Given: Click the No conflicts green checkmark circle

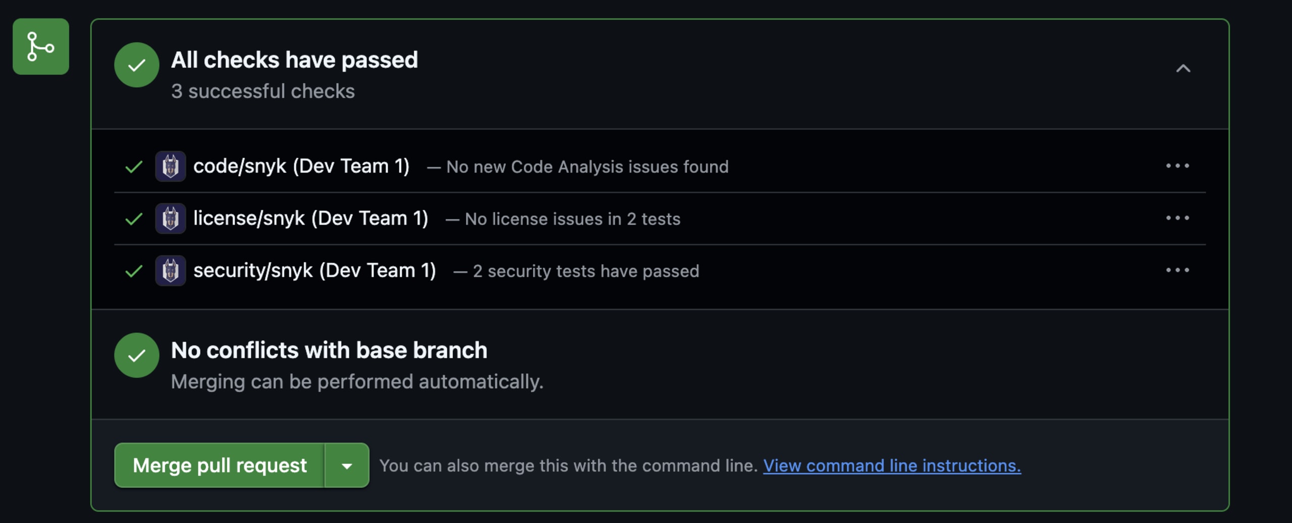Looking at the screenshot, I should pyautogui.click(x=136, y=356).
